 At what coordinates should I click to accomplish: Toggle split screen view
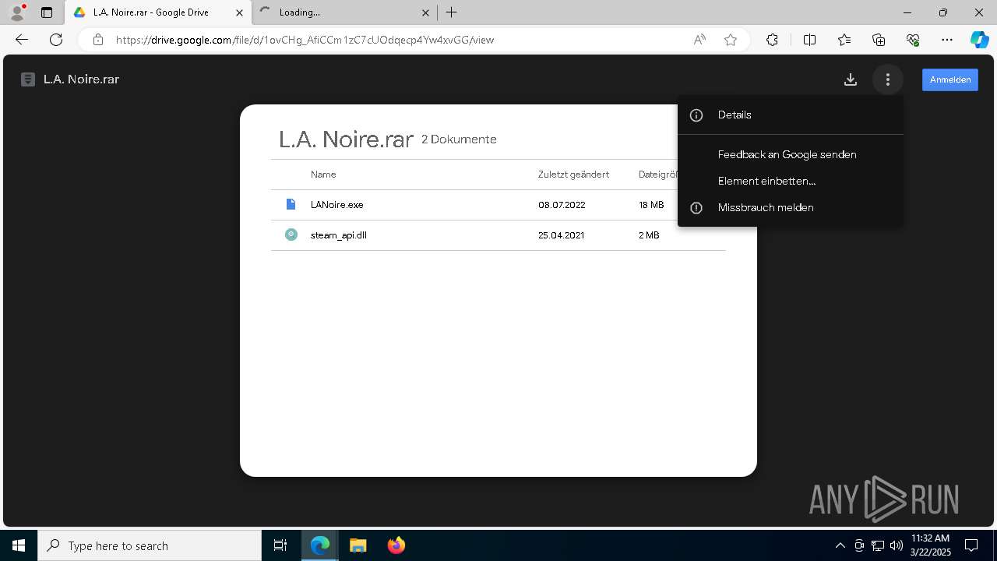point(809,40)
